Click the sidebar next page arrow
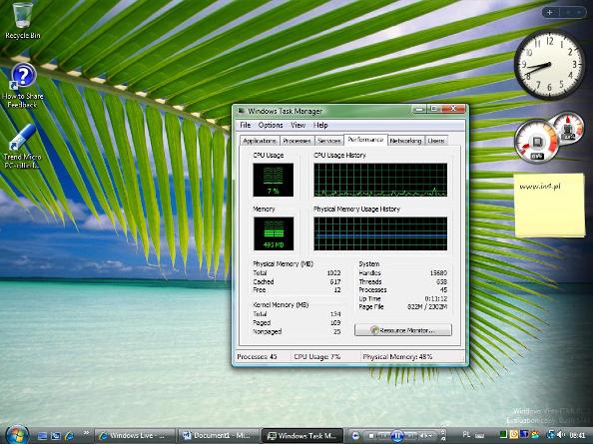 (579, 12)
